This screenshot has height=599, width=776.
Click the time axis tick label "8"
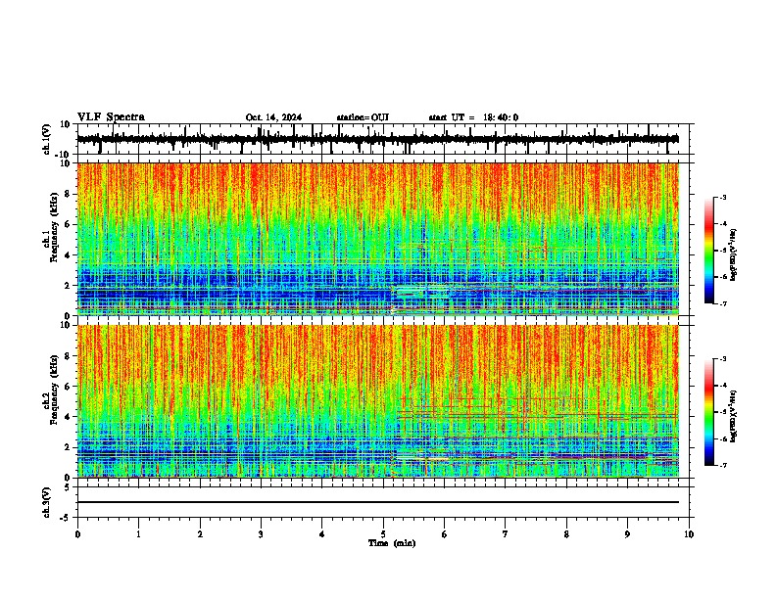pos(566,534)
